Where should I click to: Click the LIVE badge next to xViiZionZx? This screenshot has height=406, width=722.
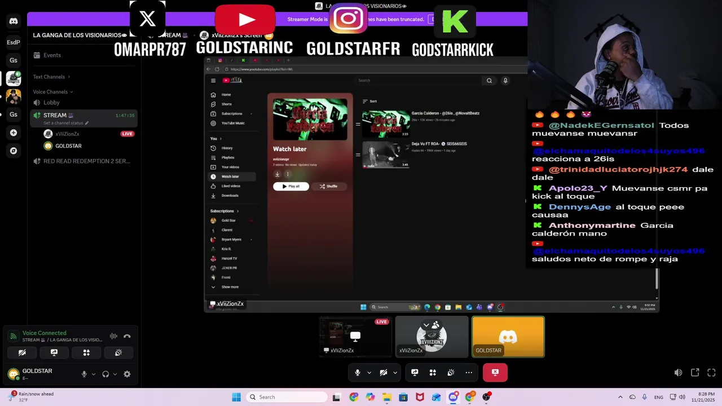[127, 134]
